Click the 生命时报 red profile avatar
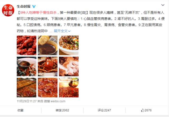 pyautogui.click(x=8, y=10)
